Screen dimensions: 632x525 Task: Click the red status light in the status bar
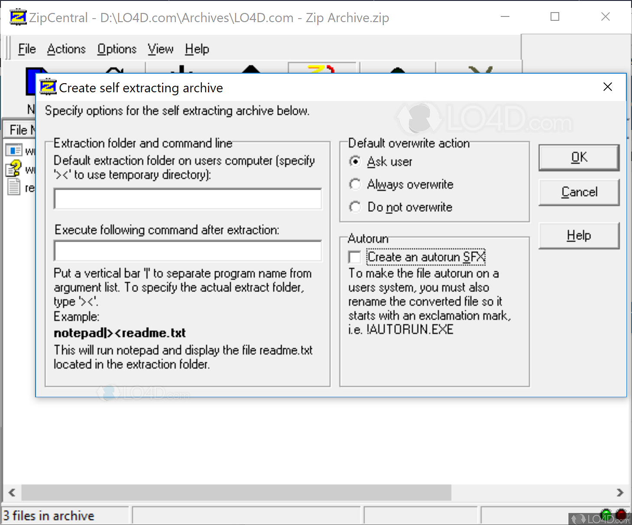click(622, 514)
